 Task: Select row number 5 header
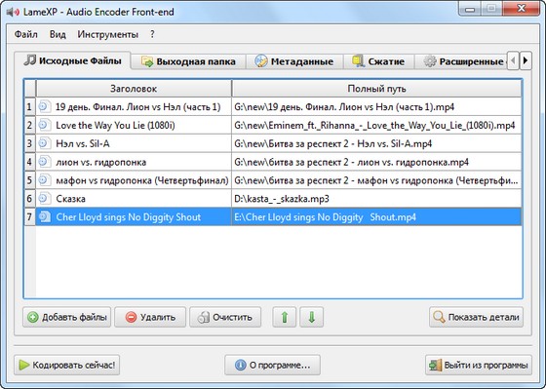point(29,180)
